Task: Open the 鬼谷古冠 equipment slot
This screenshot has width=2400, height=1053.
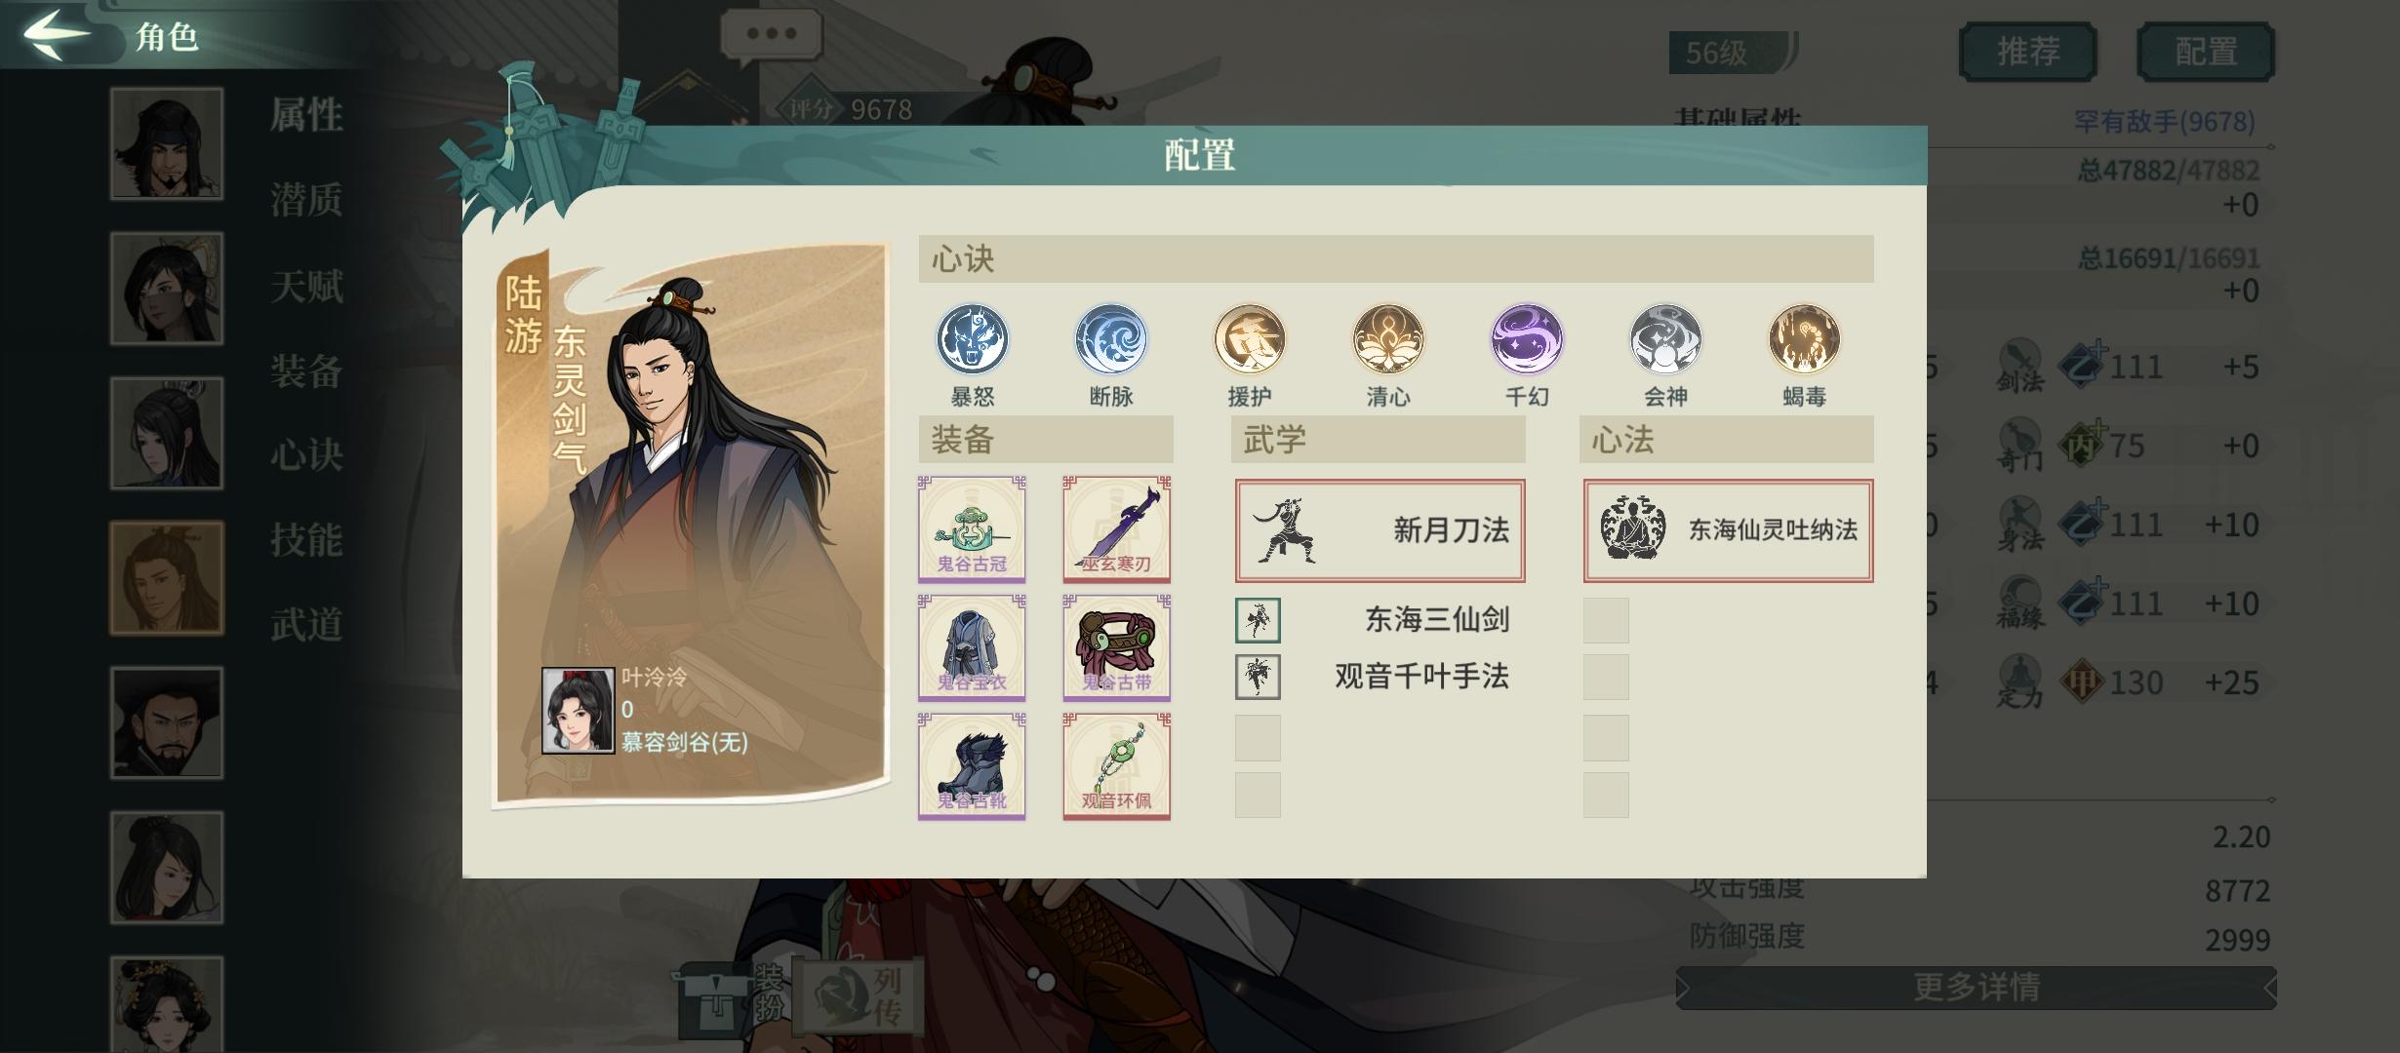Action: click(x=972, y=529)
